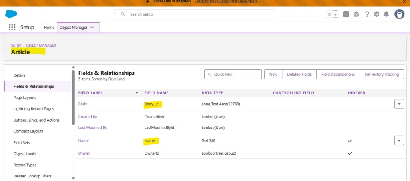
Task: Open the Body field row actions dropdown
Action: coord(399,104)
